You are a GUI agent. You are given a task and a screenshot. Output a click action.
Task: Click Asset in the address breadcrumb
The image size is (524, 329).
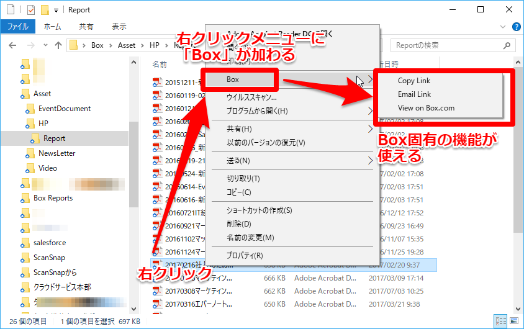point(126,45)
